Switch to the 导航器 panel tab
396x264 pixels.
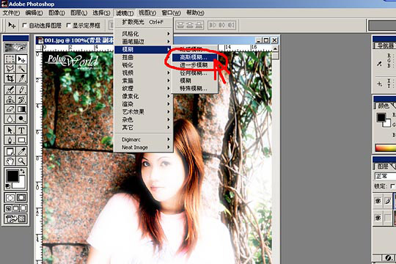coord(385,45)
